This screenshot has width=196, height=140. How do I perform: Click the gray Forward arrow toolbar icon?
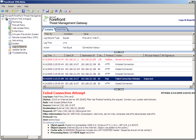tap(7, 11)
